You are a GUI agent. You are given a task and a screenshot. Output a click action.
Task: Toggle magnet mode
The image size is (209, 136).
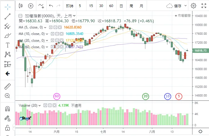(7, 109)
